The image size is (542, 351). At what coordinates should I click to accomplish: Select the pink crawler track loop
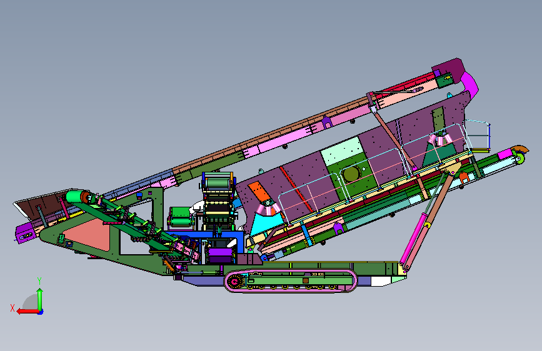tap(290, 281)
